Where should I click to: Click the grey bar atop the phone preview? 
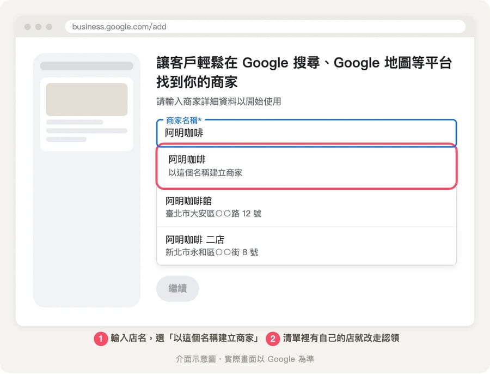pyautogui.click(x=87, y=66)
